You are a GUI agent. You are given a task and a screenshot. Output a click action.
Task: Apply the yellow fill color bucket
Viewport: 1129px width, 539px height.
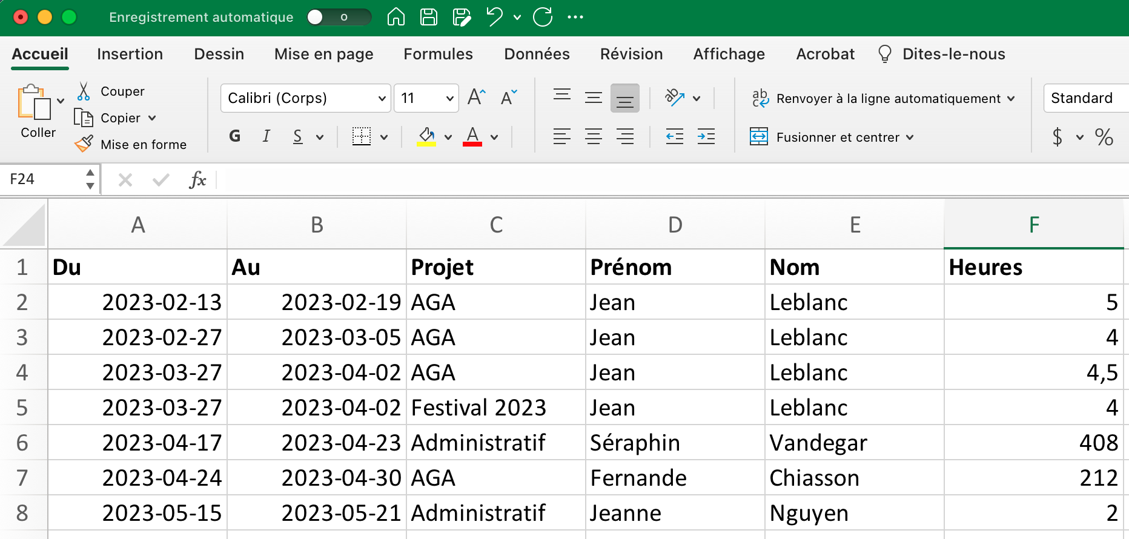pyautogui.click(x=426, y=136)
